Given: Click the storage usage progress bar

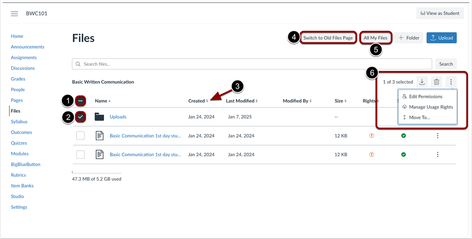Looking at the screenshot, I should pos(96,173).
